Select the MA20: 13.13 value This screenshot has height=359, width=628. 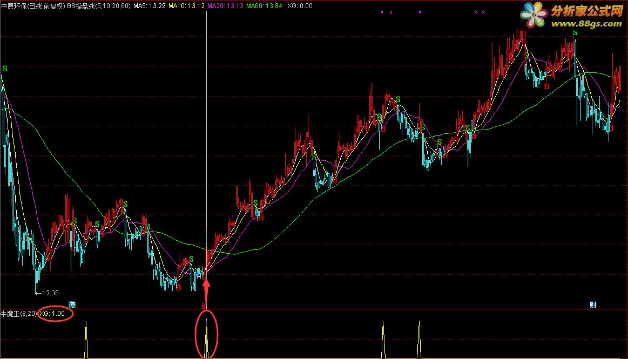pyautogui.click(x=225, y=6)
